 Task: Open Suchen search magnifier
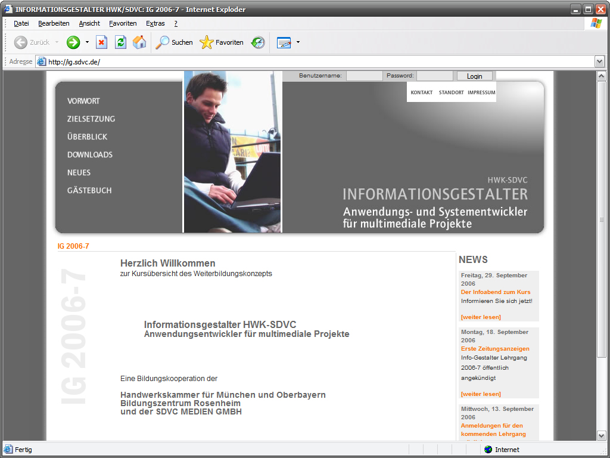[x=162, y=42]
